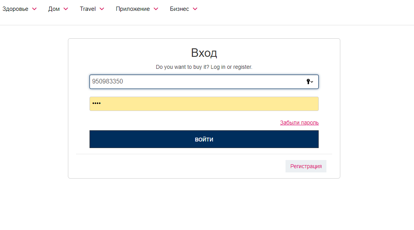The image size is (414, 230).
Task: Expand the Приложение chevron arrow
Action: 156,9
